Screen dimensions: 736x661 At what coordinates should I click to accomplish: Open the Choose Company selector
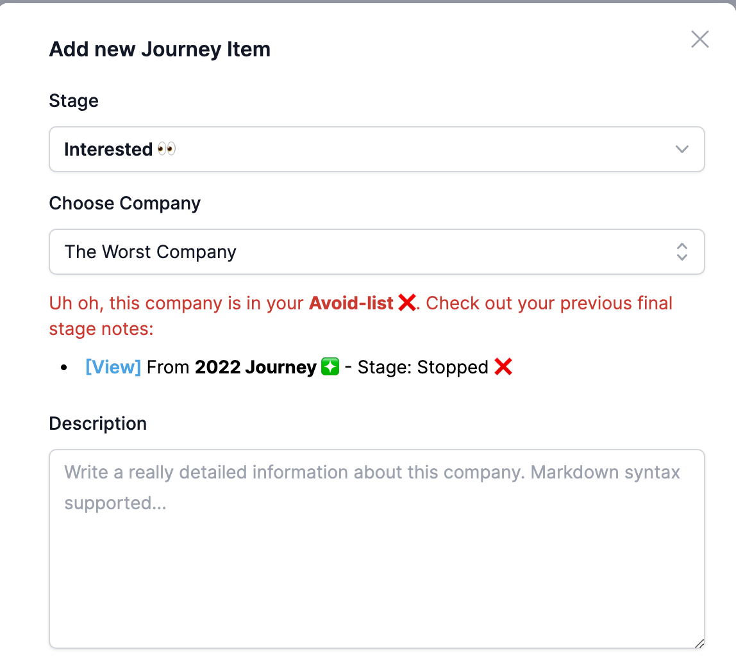coord(376,252)
